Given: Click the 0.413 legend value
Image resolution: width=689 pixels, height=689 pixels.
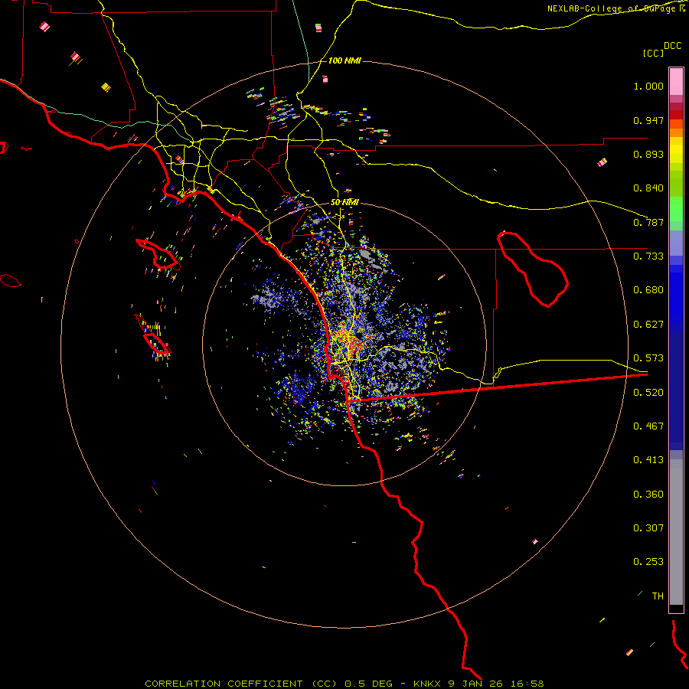Looking at the screenshot, I should (648, 460).
